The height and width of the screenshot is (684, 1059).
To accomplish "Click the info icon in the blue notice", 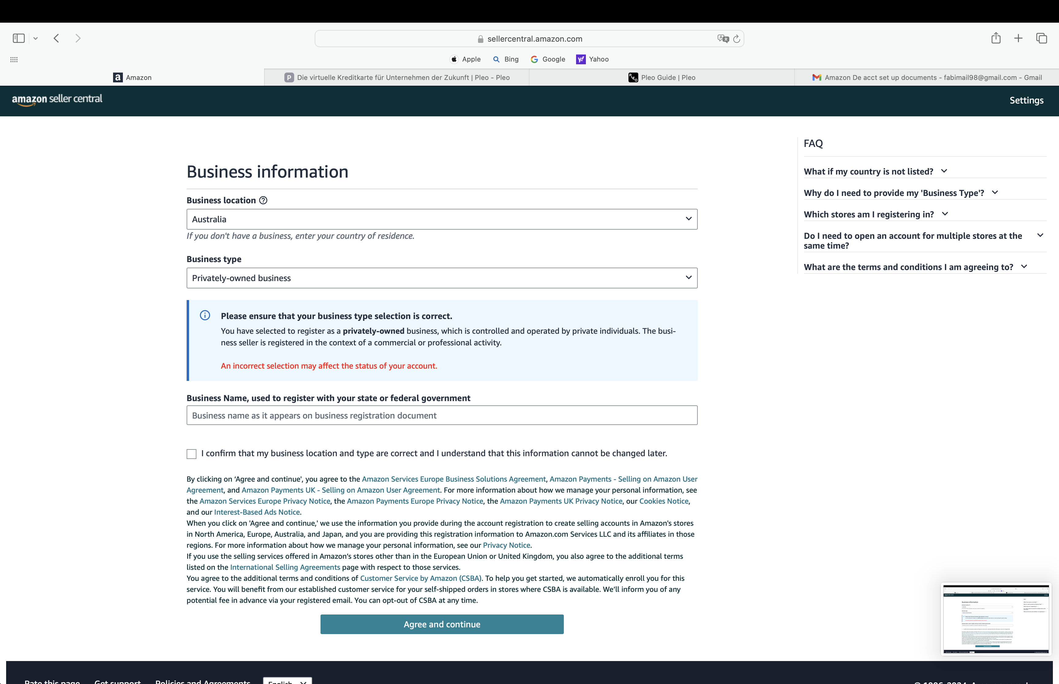I will tap(205, 315).
